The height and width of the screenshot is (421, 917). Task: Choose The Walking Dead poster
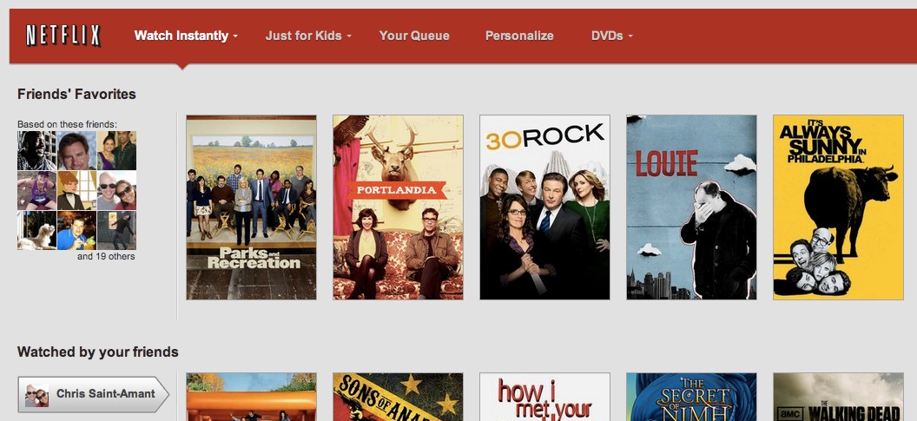coord(839,397)
